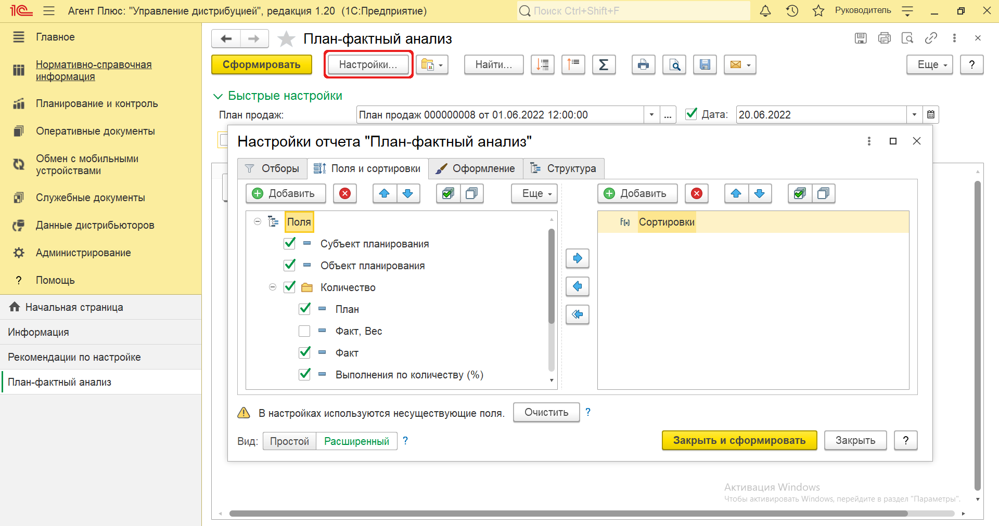Move selected field to sortings with right arrow

pos(577,258)
